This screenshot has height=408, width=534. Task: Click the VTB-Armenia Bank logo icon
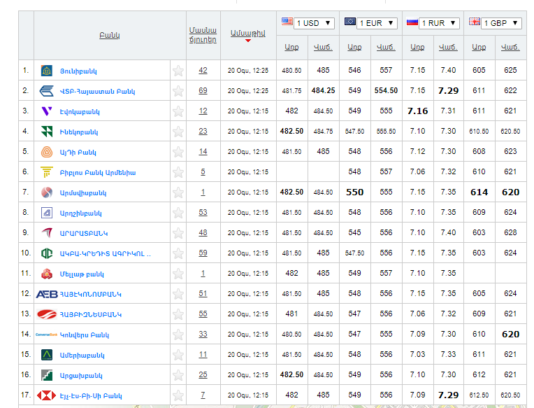[x=47, y=91]
